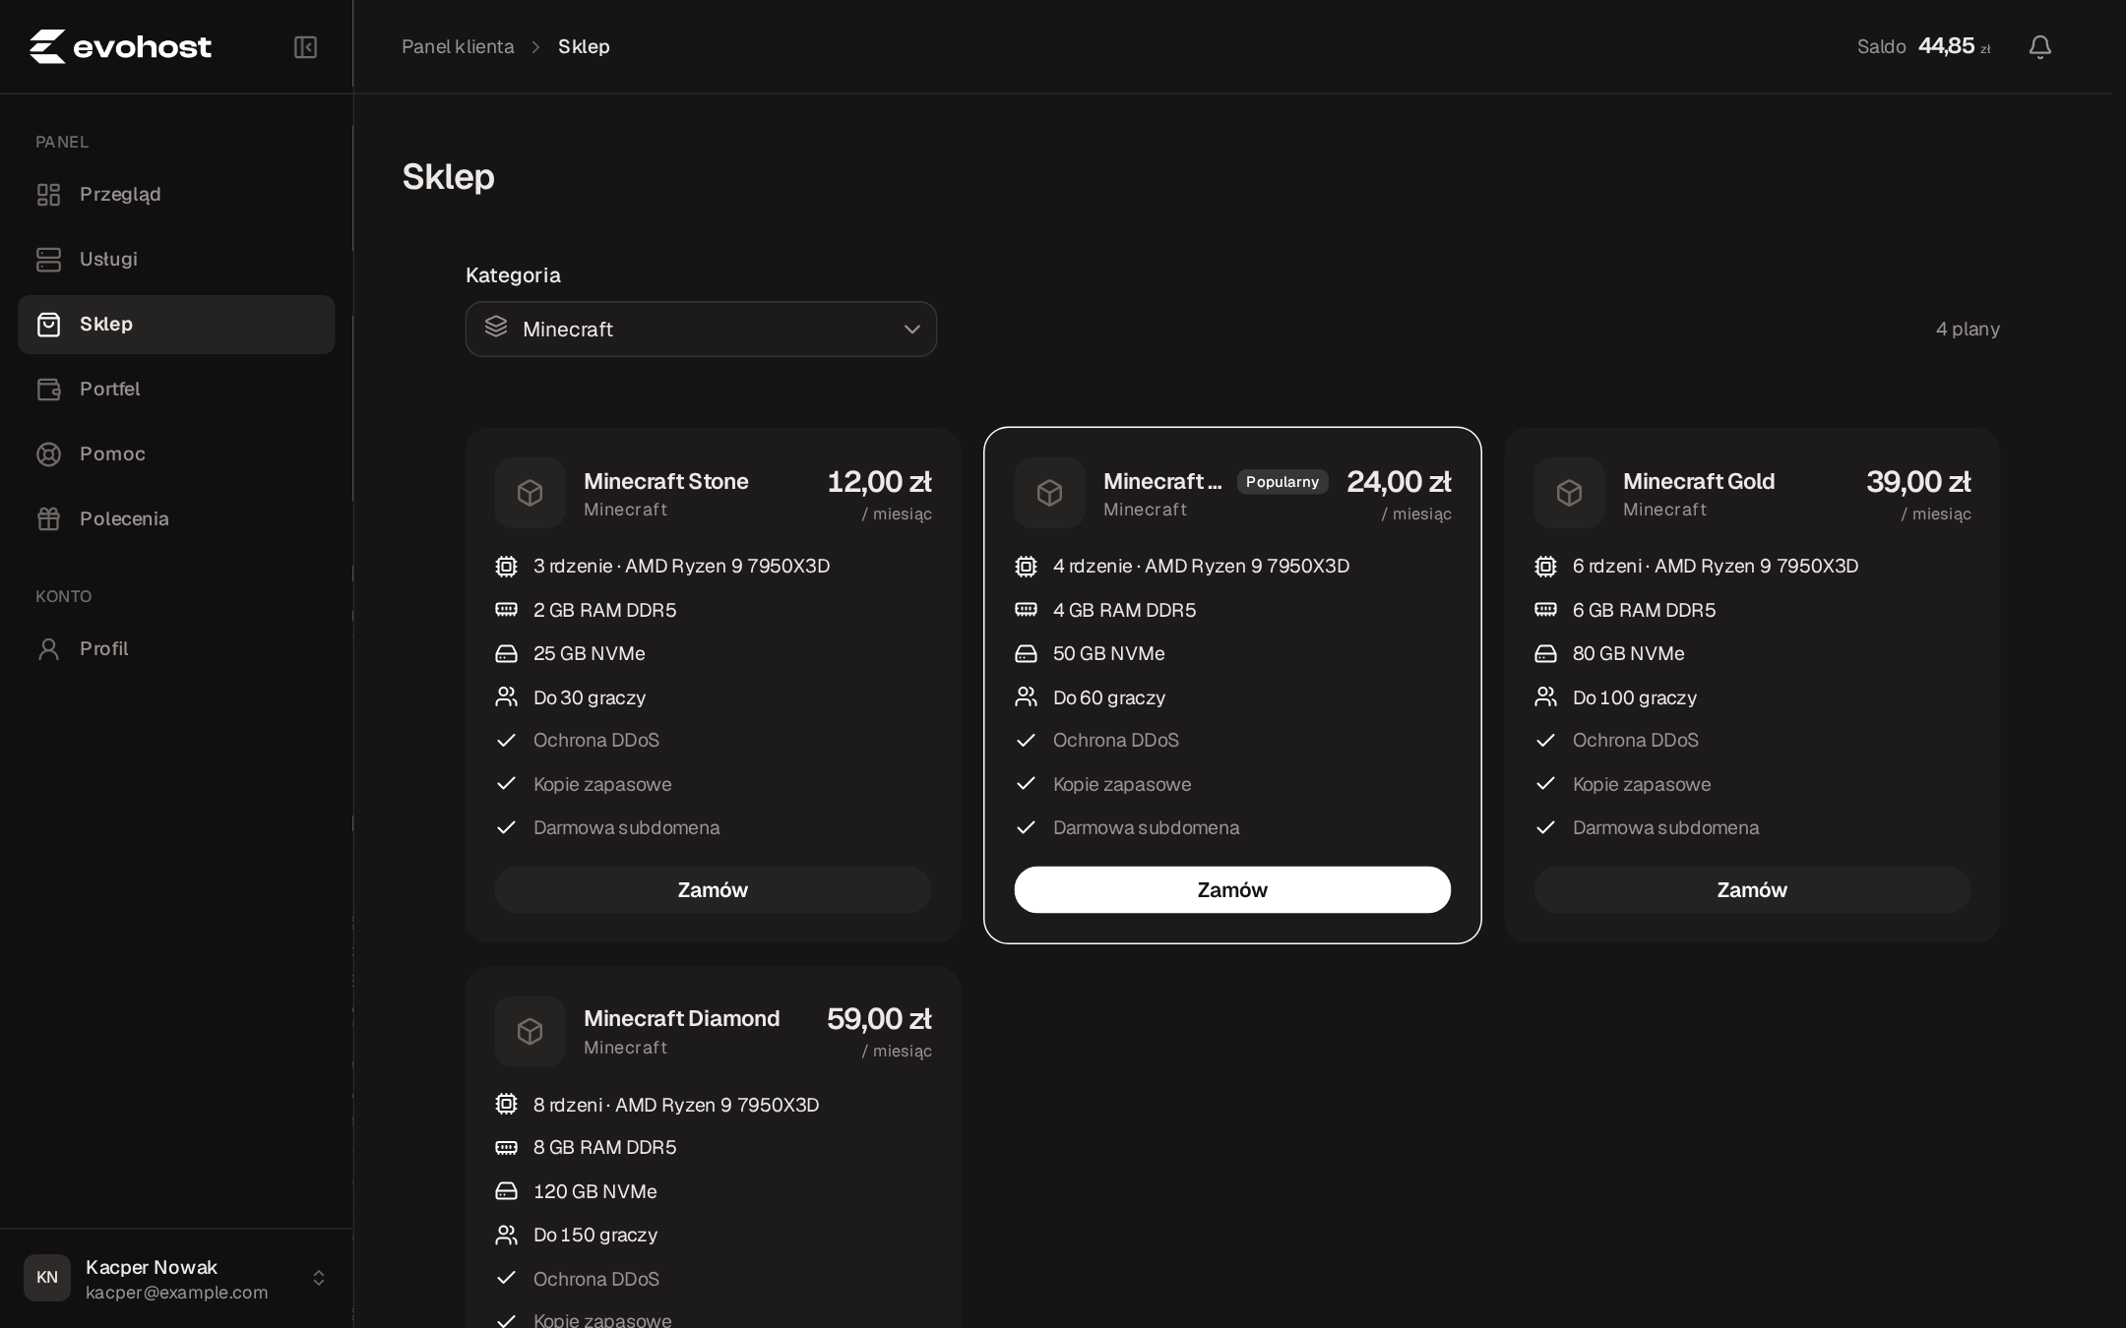Click the Saldo balance 44,85 zł
Image resolution: width=2126 pixels, height=1328 pixels.
tap(1923, 46)
